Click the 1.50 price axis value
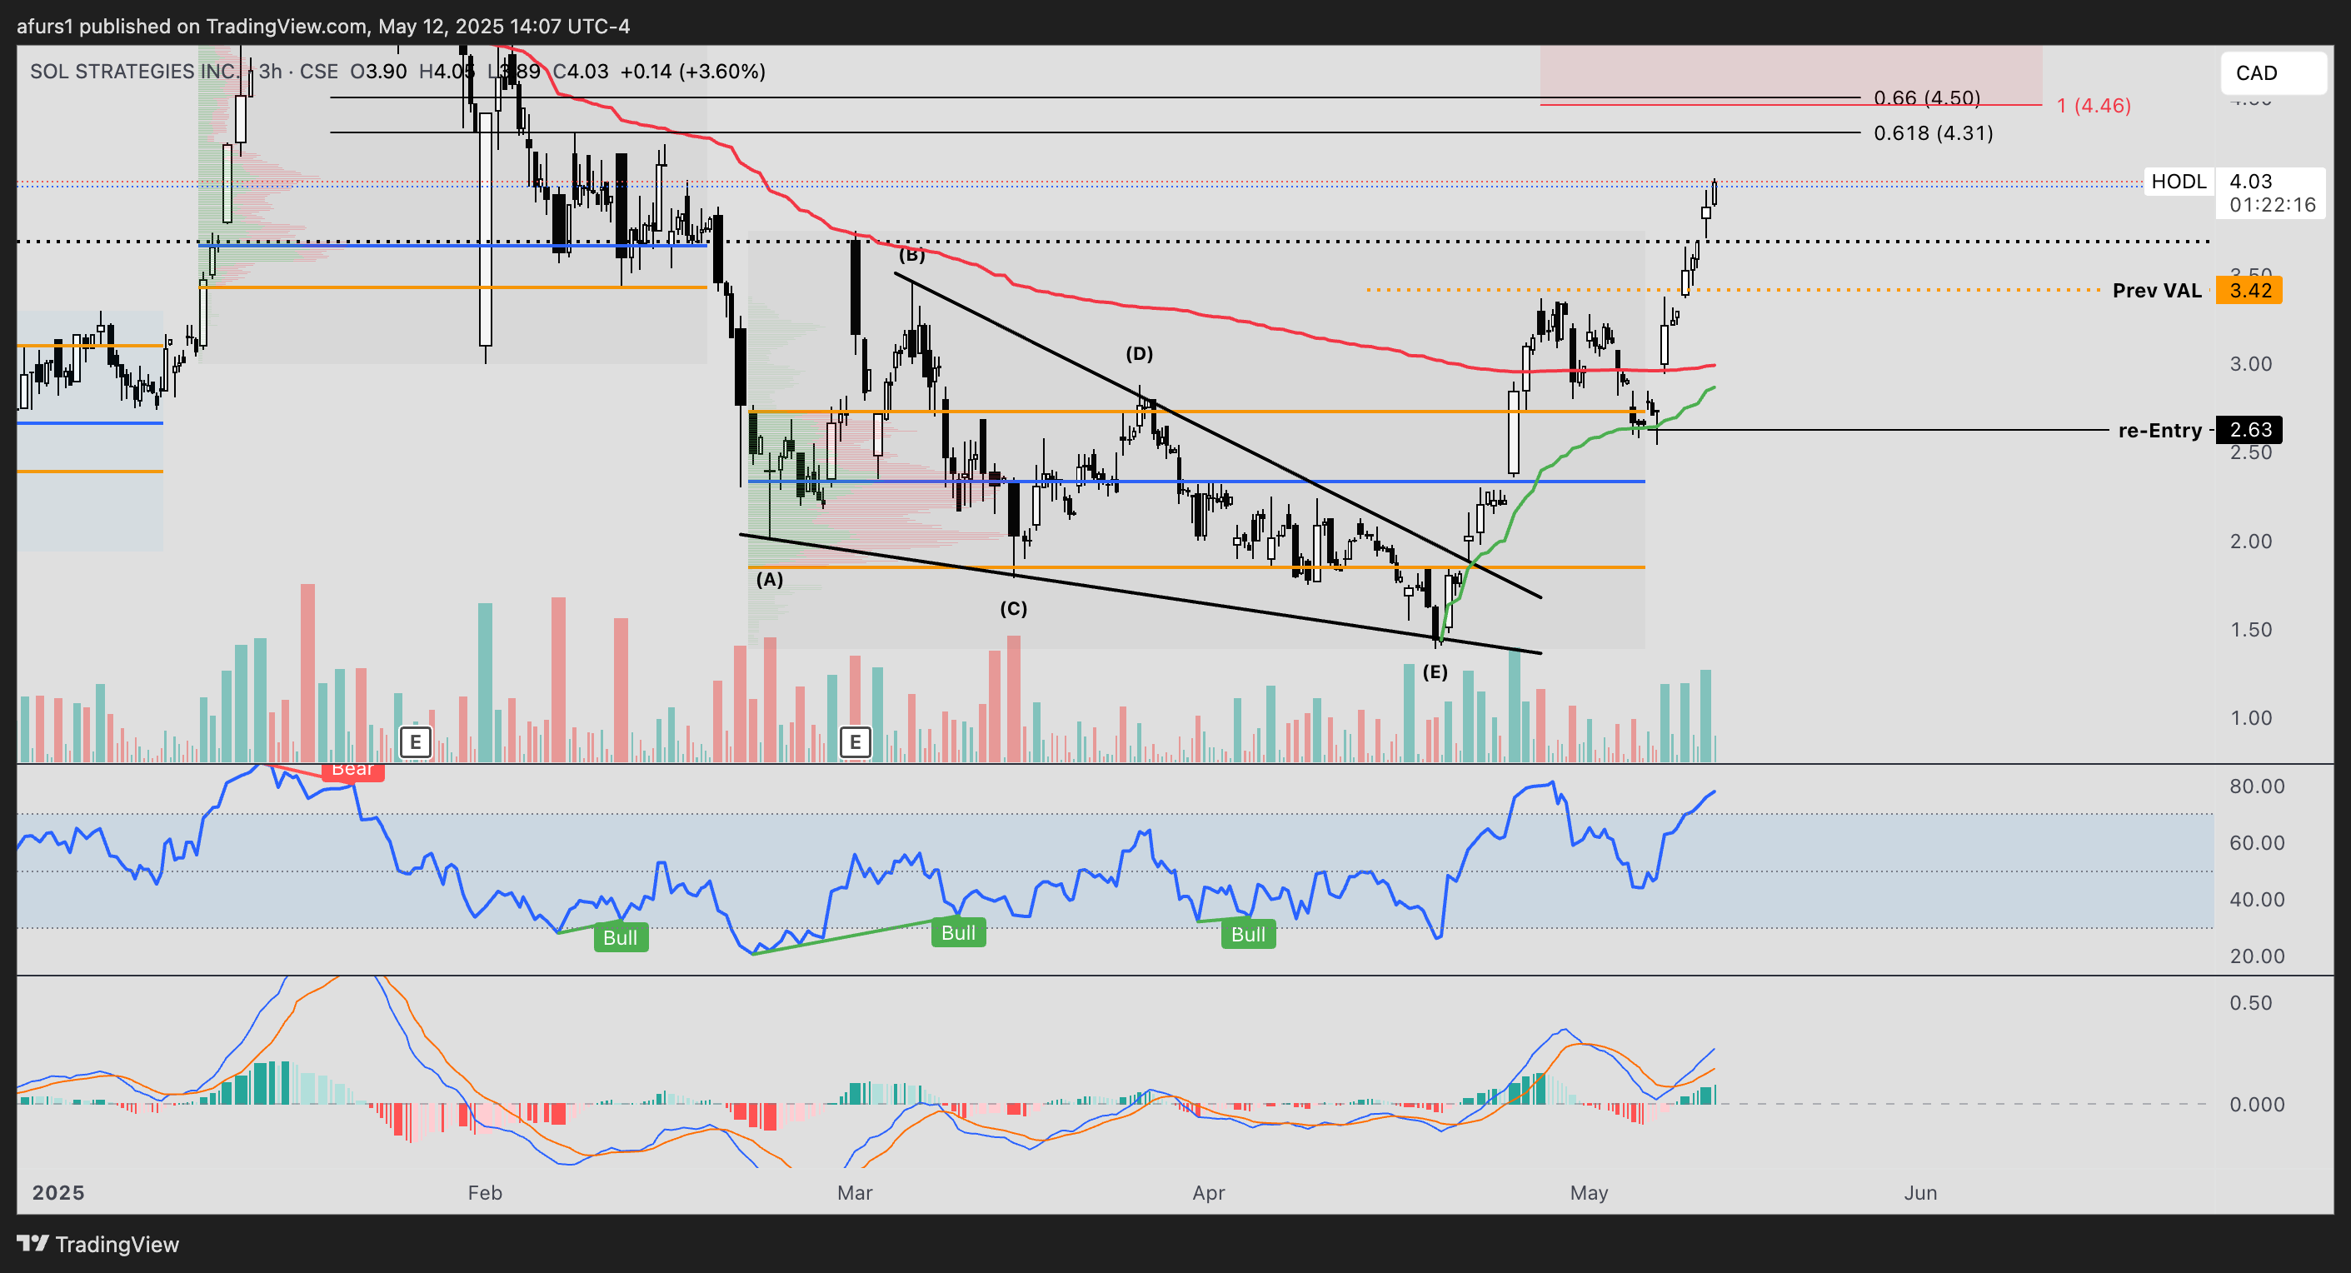 click(2250, 630)
